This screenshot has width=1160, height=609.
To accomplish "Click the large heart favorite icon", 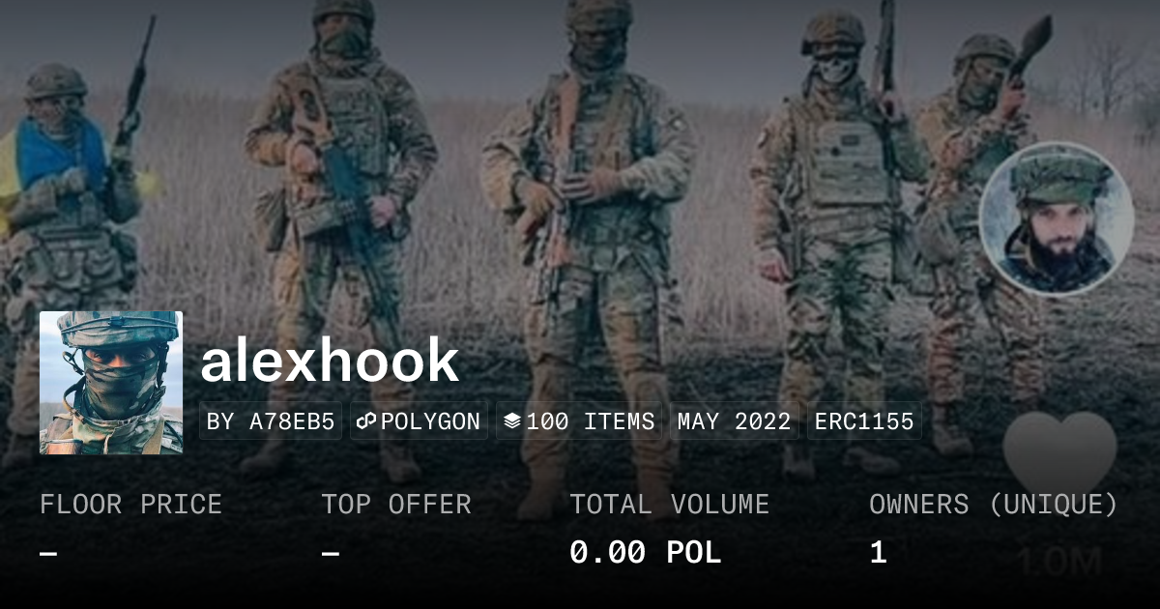I will pyautogui.click(x=1059, y=455).
